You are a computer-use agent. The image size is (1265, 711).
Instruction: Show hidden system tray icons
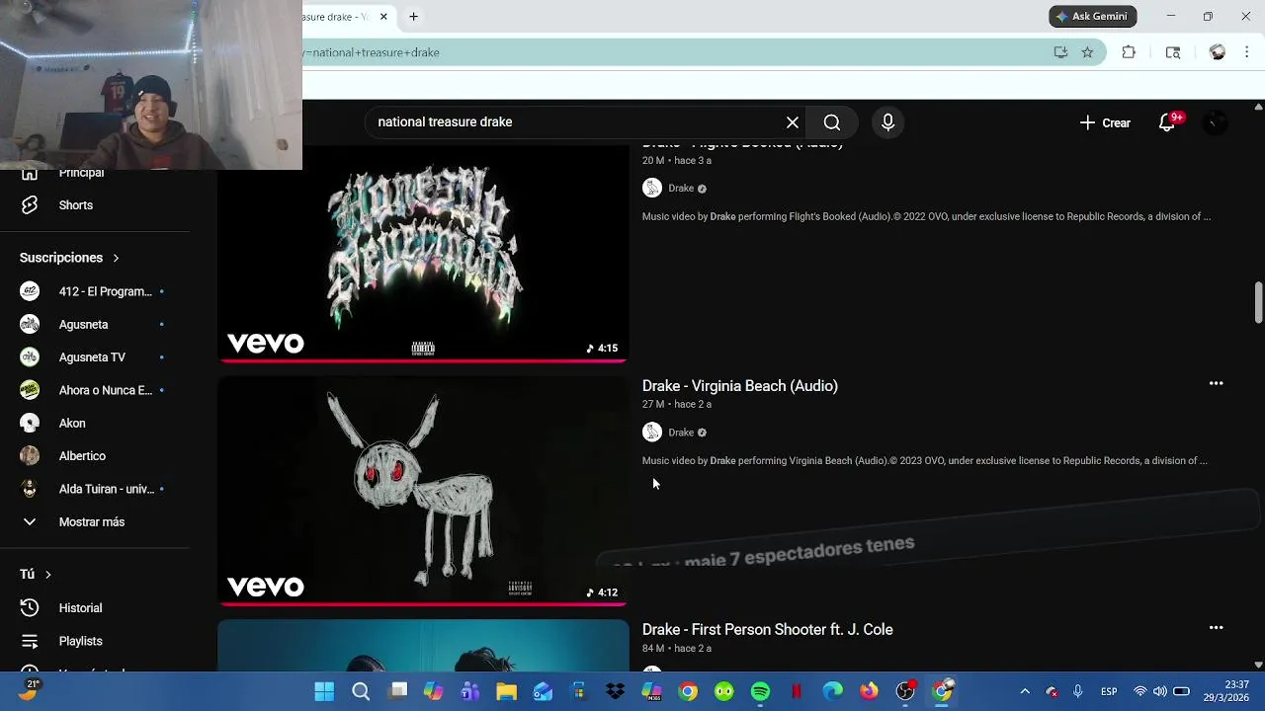1025,692
